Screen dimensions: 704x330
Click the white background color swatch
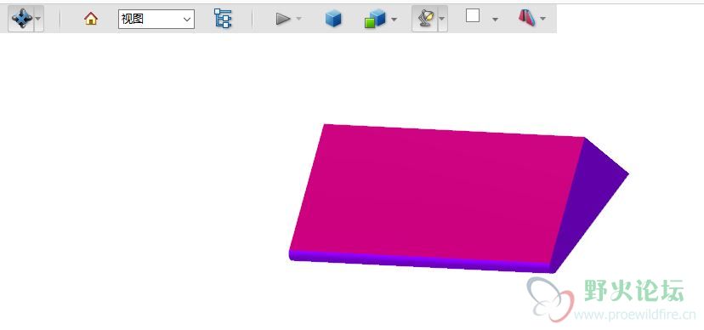pos(473,16)
